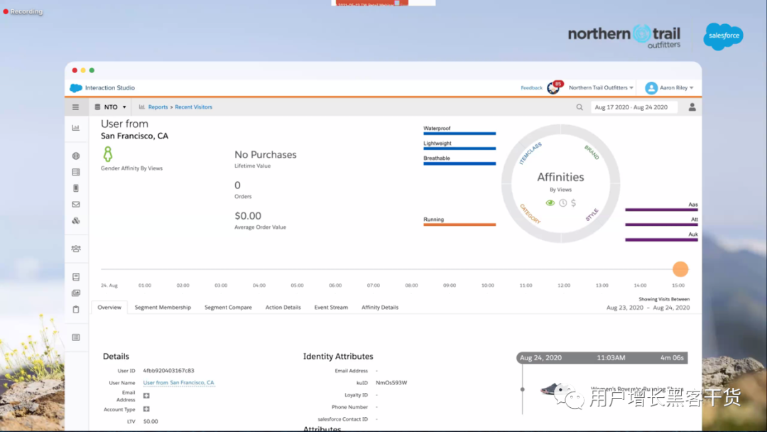Open the server dataset icon in sidebar

click(x=76, y=172)
